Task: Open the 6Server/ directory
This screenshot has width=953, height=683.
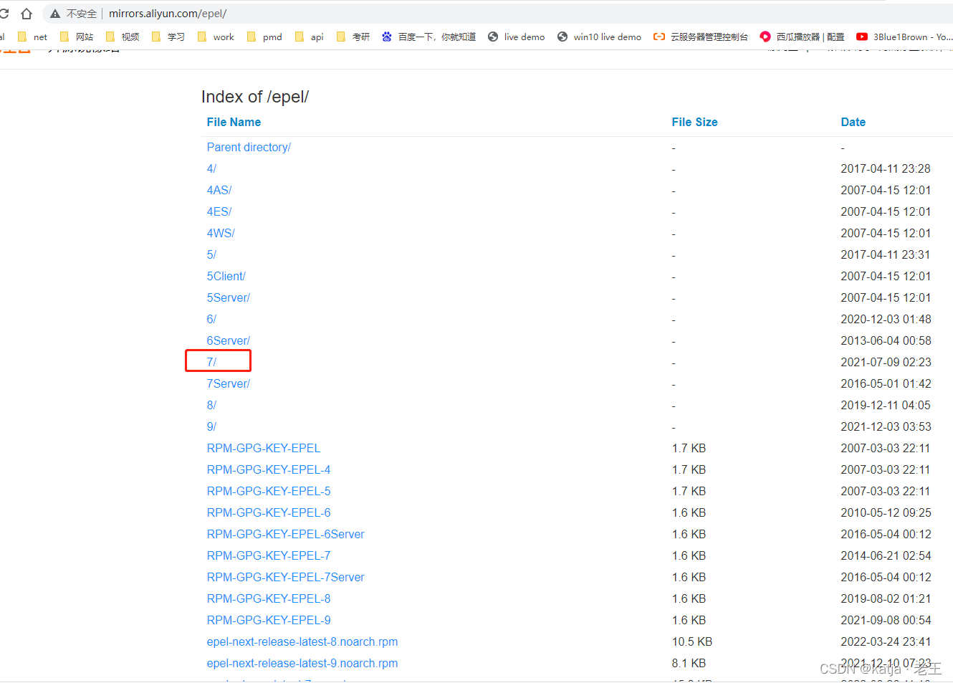Action: 229,340
